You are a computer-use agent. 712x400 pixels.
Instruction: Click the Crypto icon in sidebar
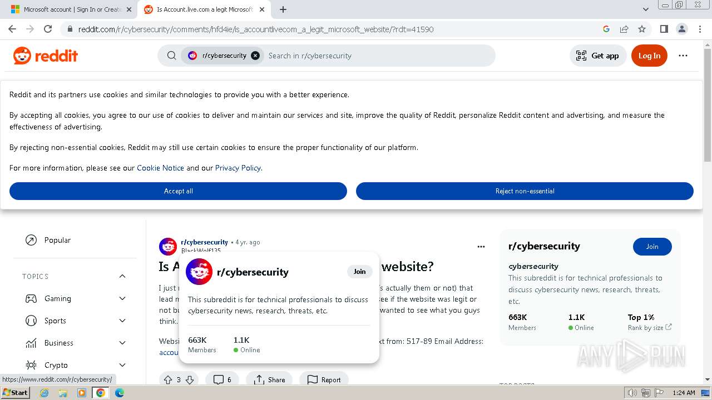(31, 365)
